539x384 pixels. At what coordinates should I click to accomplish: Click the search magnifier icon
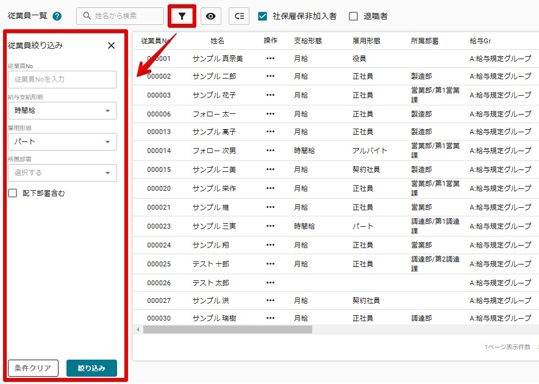coord(87,16)
